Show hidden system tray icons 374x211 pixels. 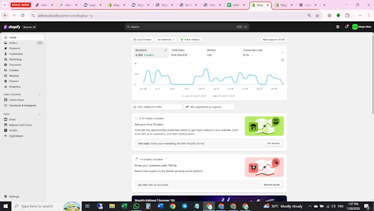coord(310,206)
